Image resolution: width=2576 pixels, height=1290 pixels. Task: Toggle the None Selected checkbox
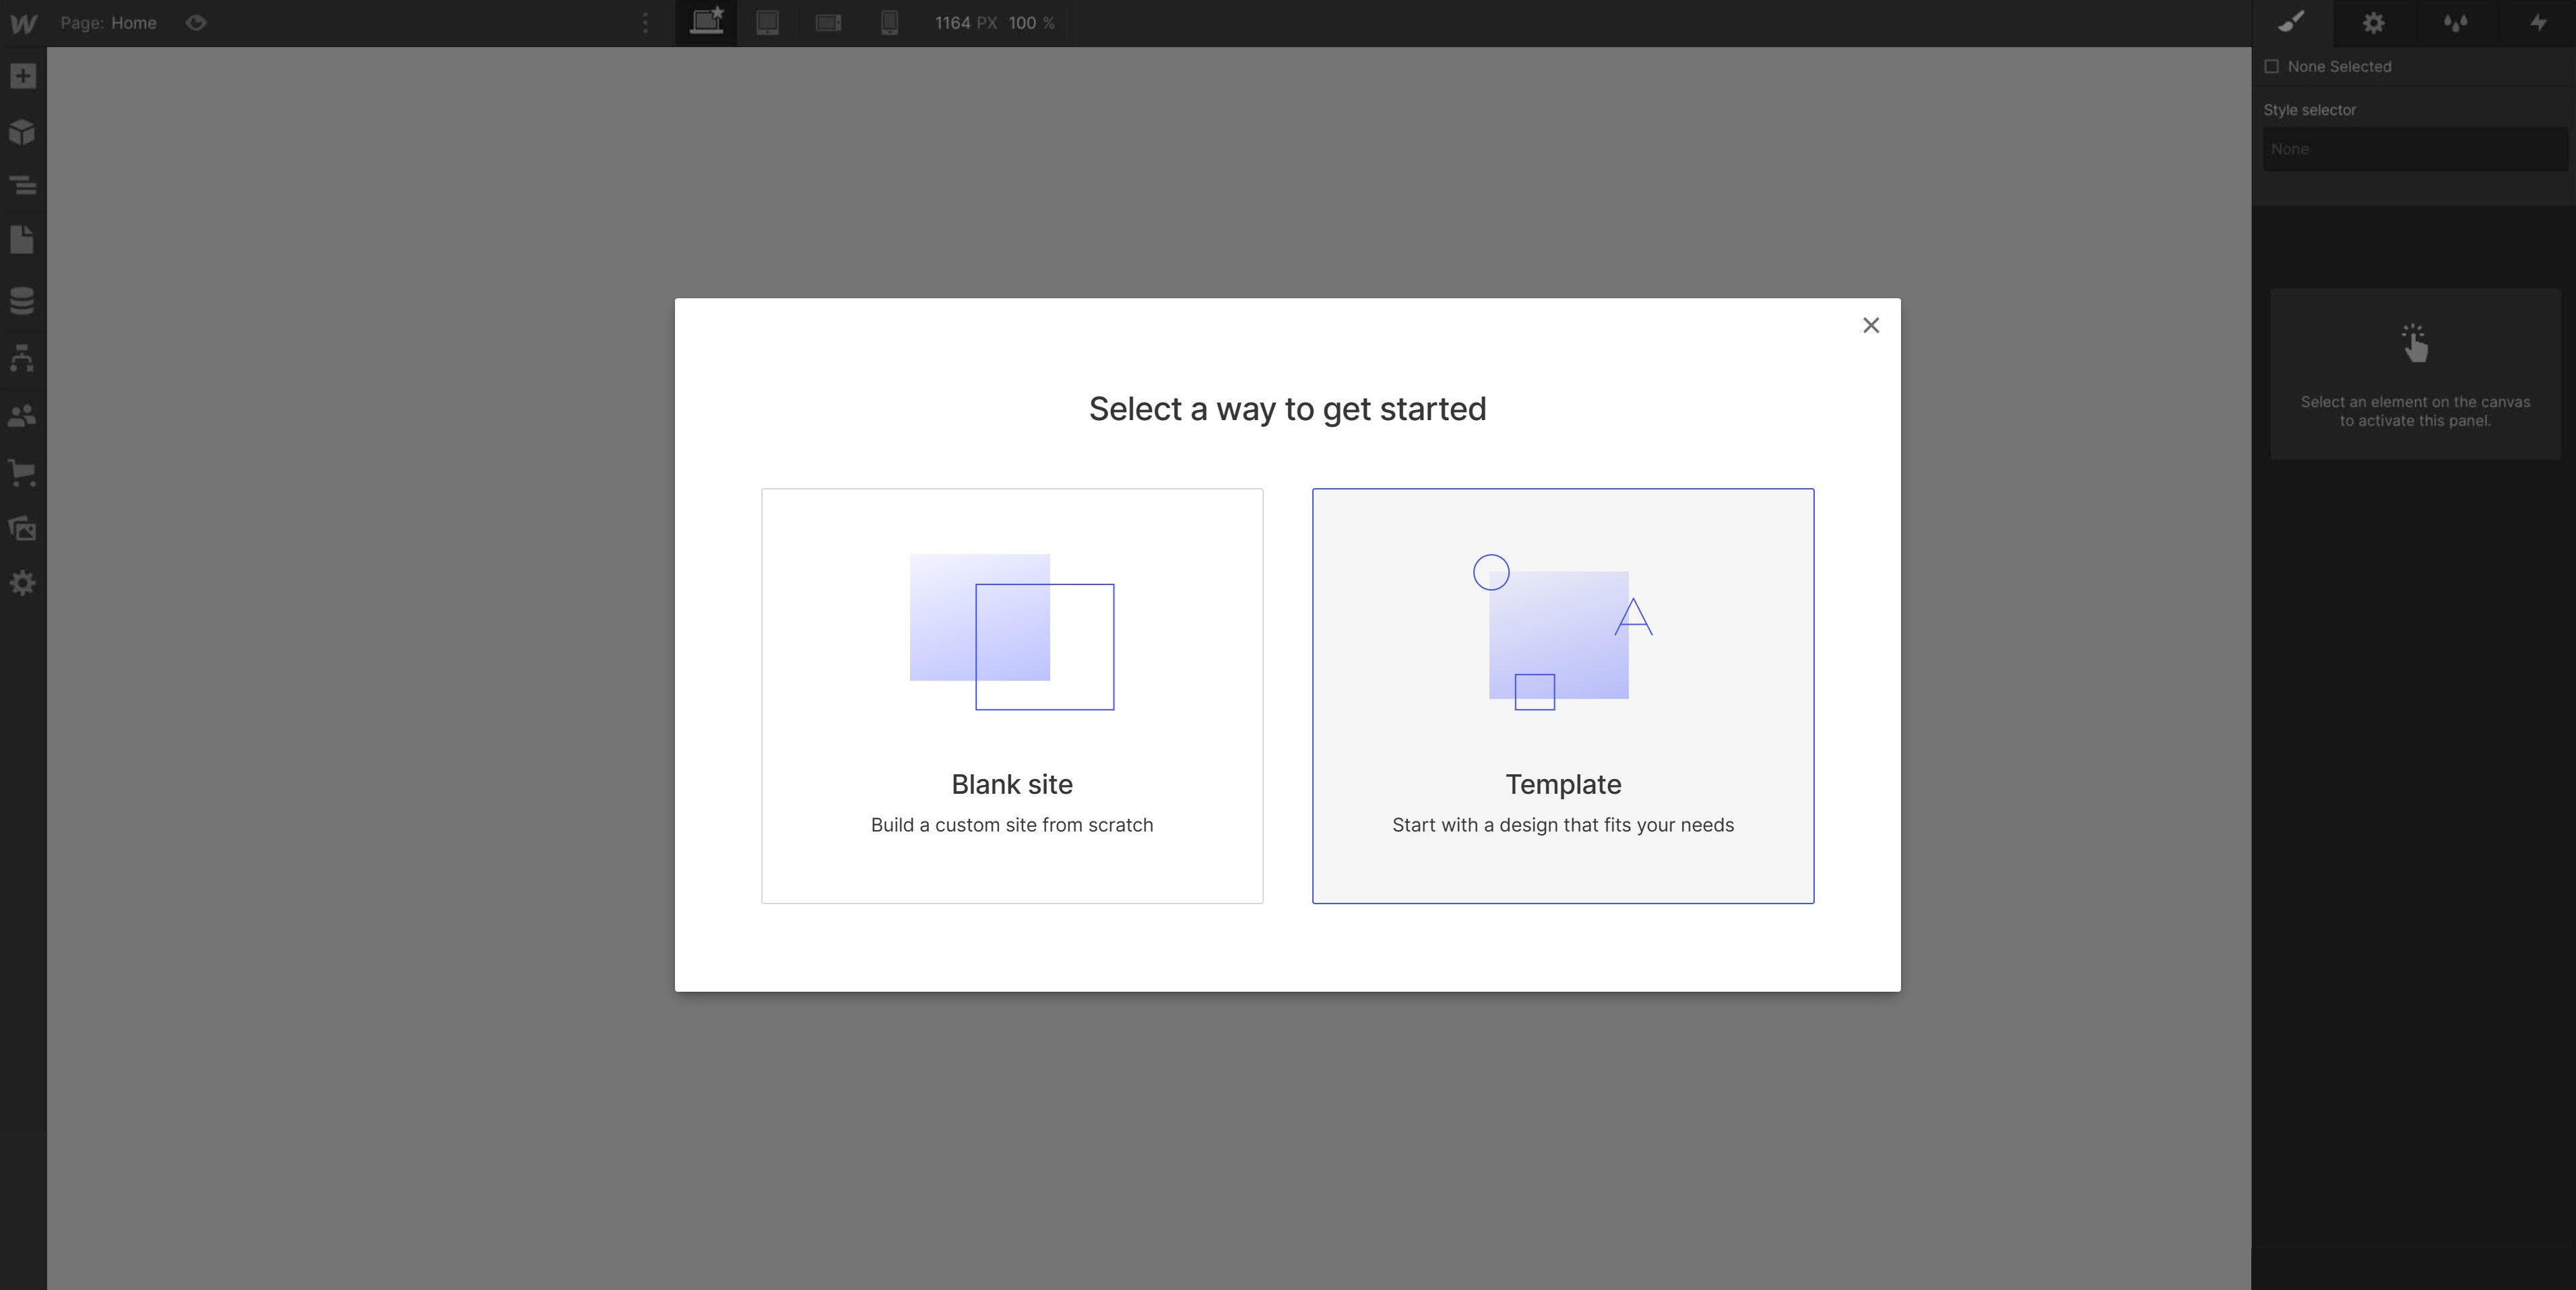point(2272,67)
